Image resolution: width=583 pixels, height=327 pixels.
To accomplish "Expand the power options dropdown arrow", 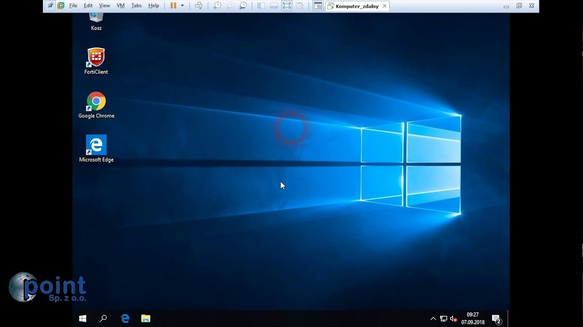I will [182, 6].
